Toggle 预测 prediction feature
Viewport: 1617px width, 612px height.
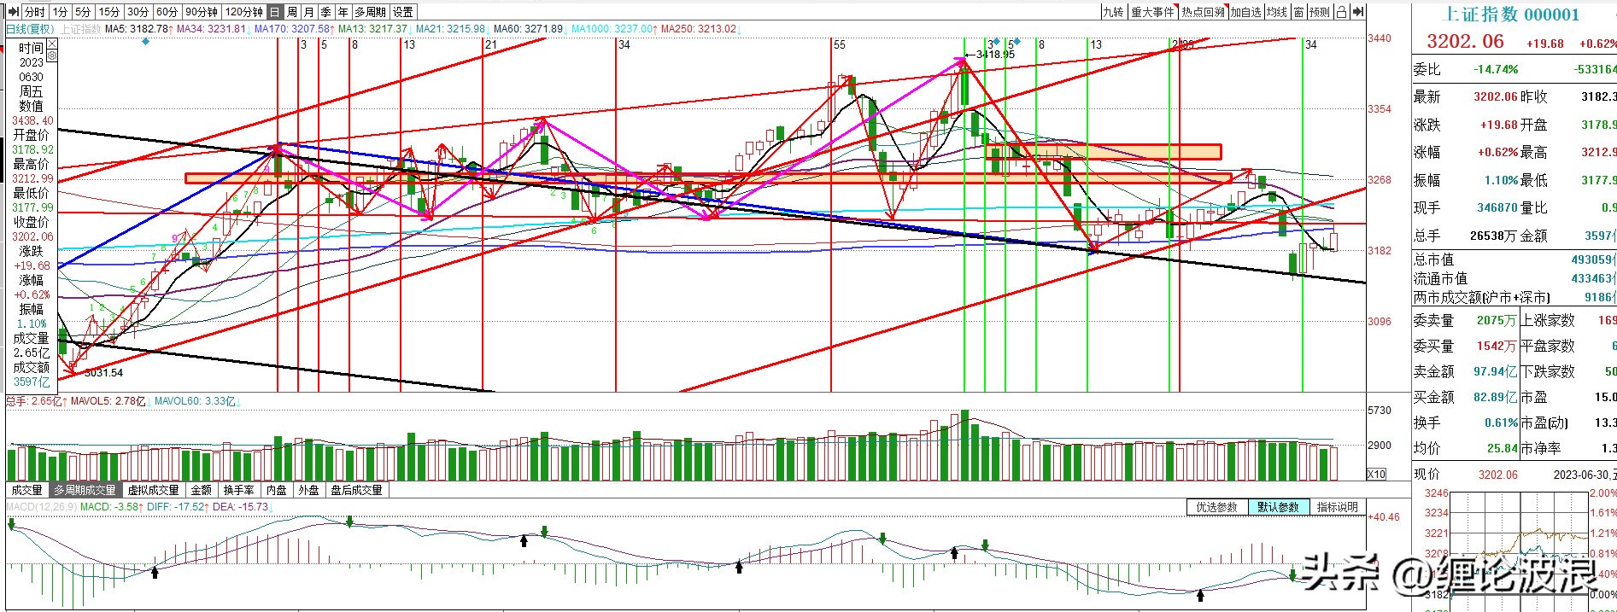pyautogui.click(x=1320, y=12)
